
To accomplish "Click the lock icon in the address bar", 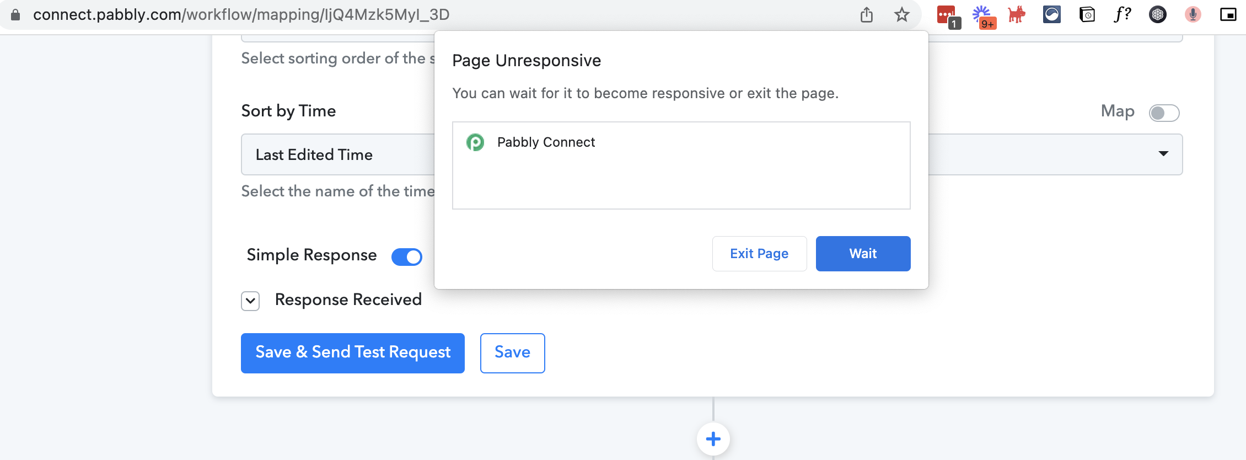I will pyautogui.click(x=16, y=15).
